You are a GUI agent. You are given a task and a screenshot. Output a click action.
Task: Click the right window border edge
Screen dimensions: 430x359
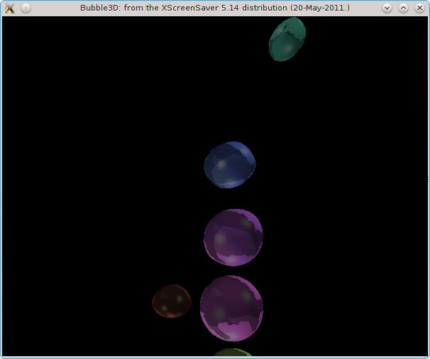pos(429,184)
